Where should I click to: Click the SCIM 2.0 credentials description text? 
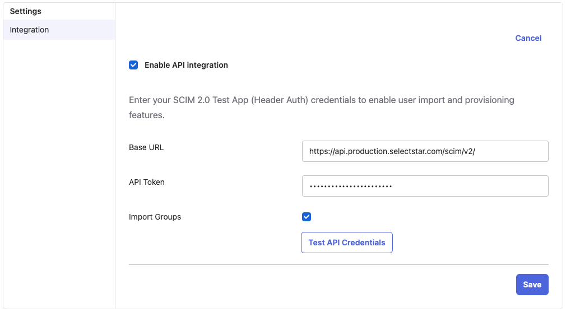click(x=321, y=101)
